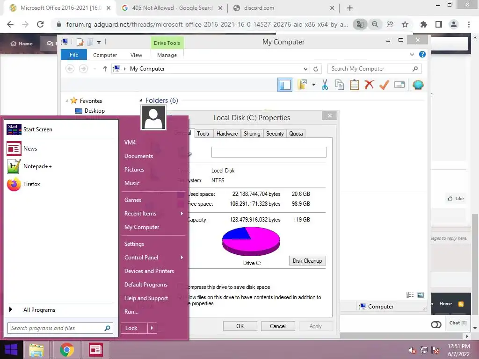Expand the ribbon with the chevron near Help

point(412,54)
